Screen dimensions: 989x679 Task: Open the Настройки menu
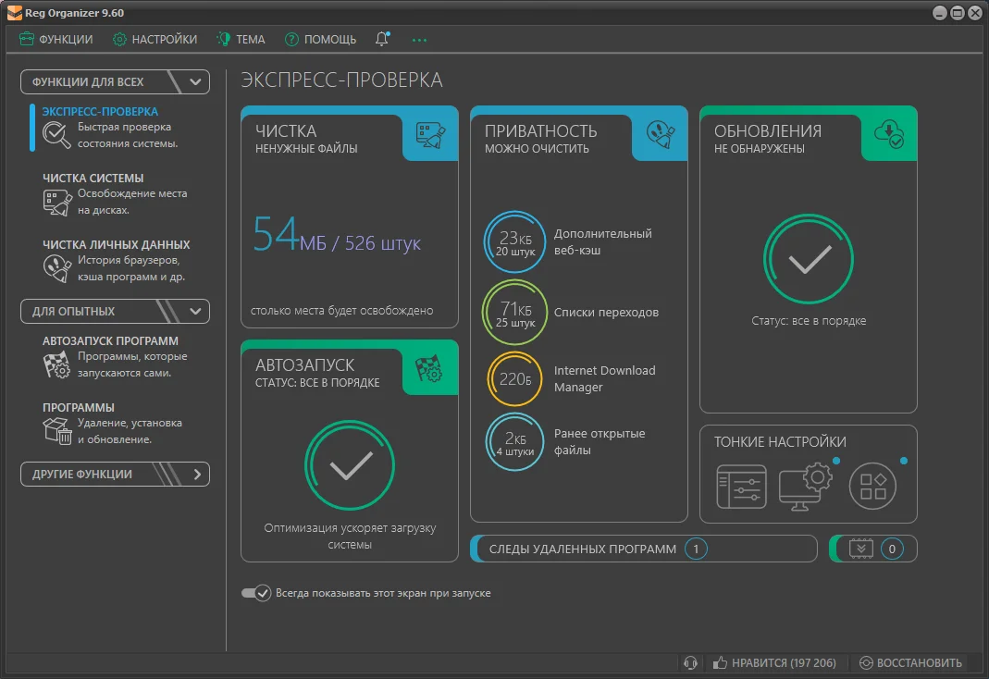click(x=155, y=39)
